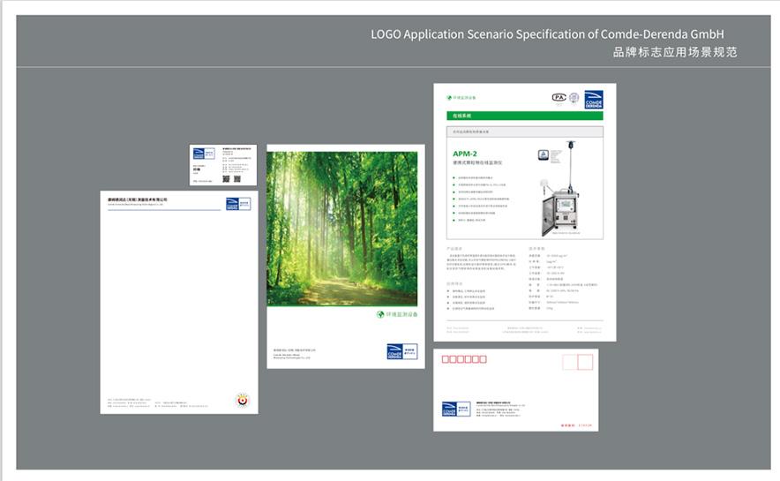
Task: Click the Chinese subtitle 品牌标志应用场景规范
Action: pyautogui.click(x=675, y=52)
